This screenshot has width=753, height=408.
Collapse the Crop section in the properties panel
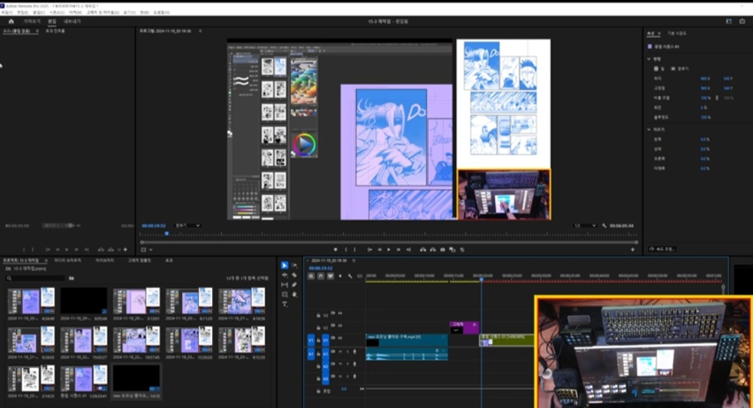click(649, 130)
